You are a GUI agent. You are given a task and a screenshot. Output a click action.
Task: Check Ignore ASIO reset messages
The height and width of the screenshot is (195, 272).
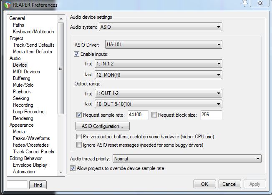(79, 145)
